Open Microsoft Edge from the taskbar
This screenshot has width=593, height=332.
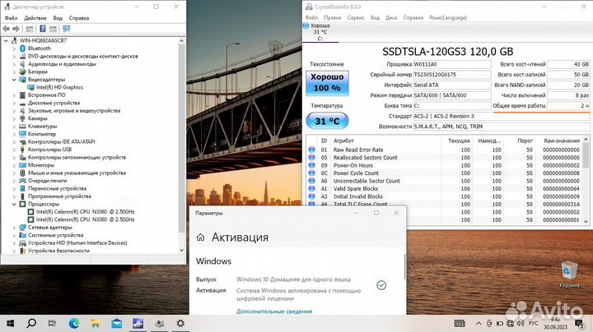pos(72,322)
